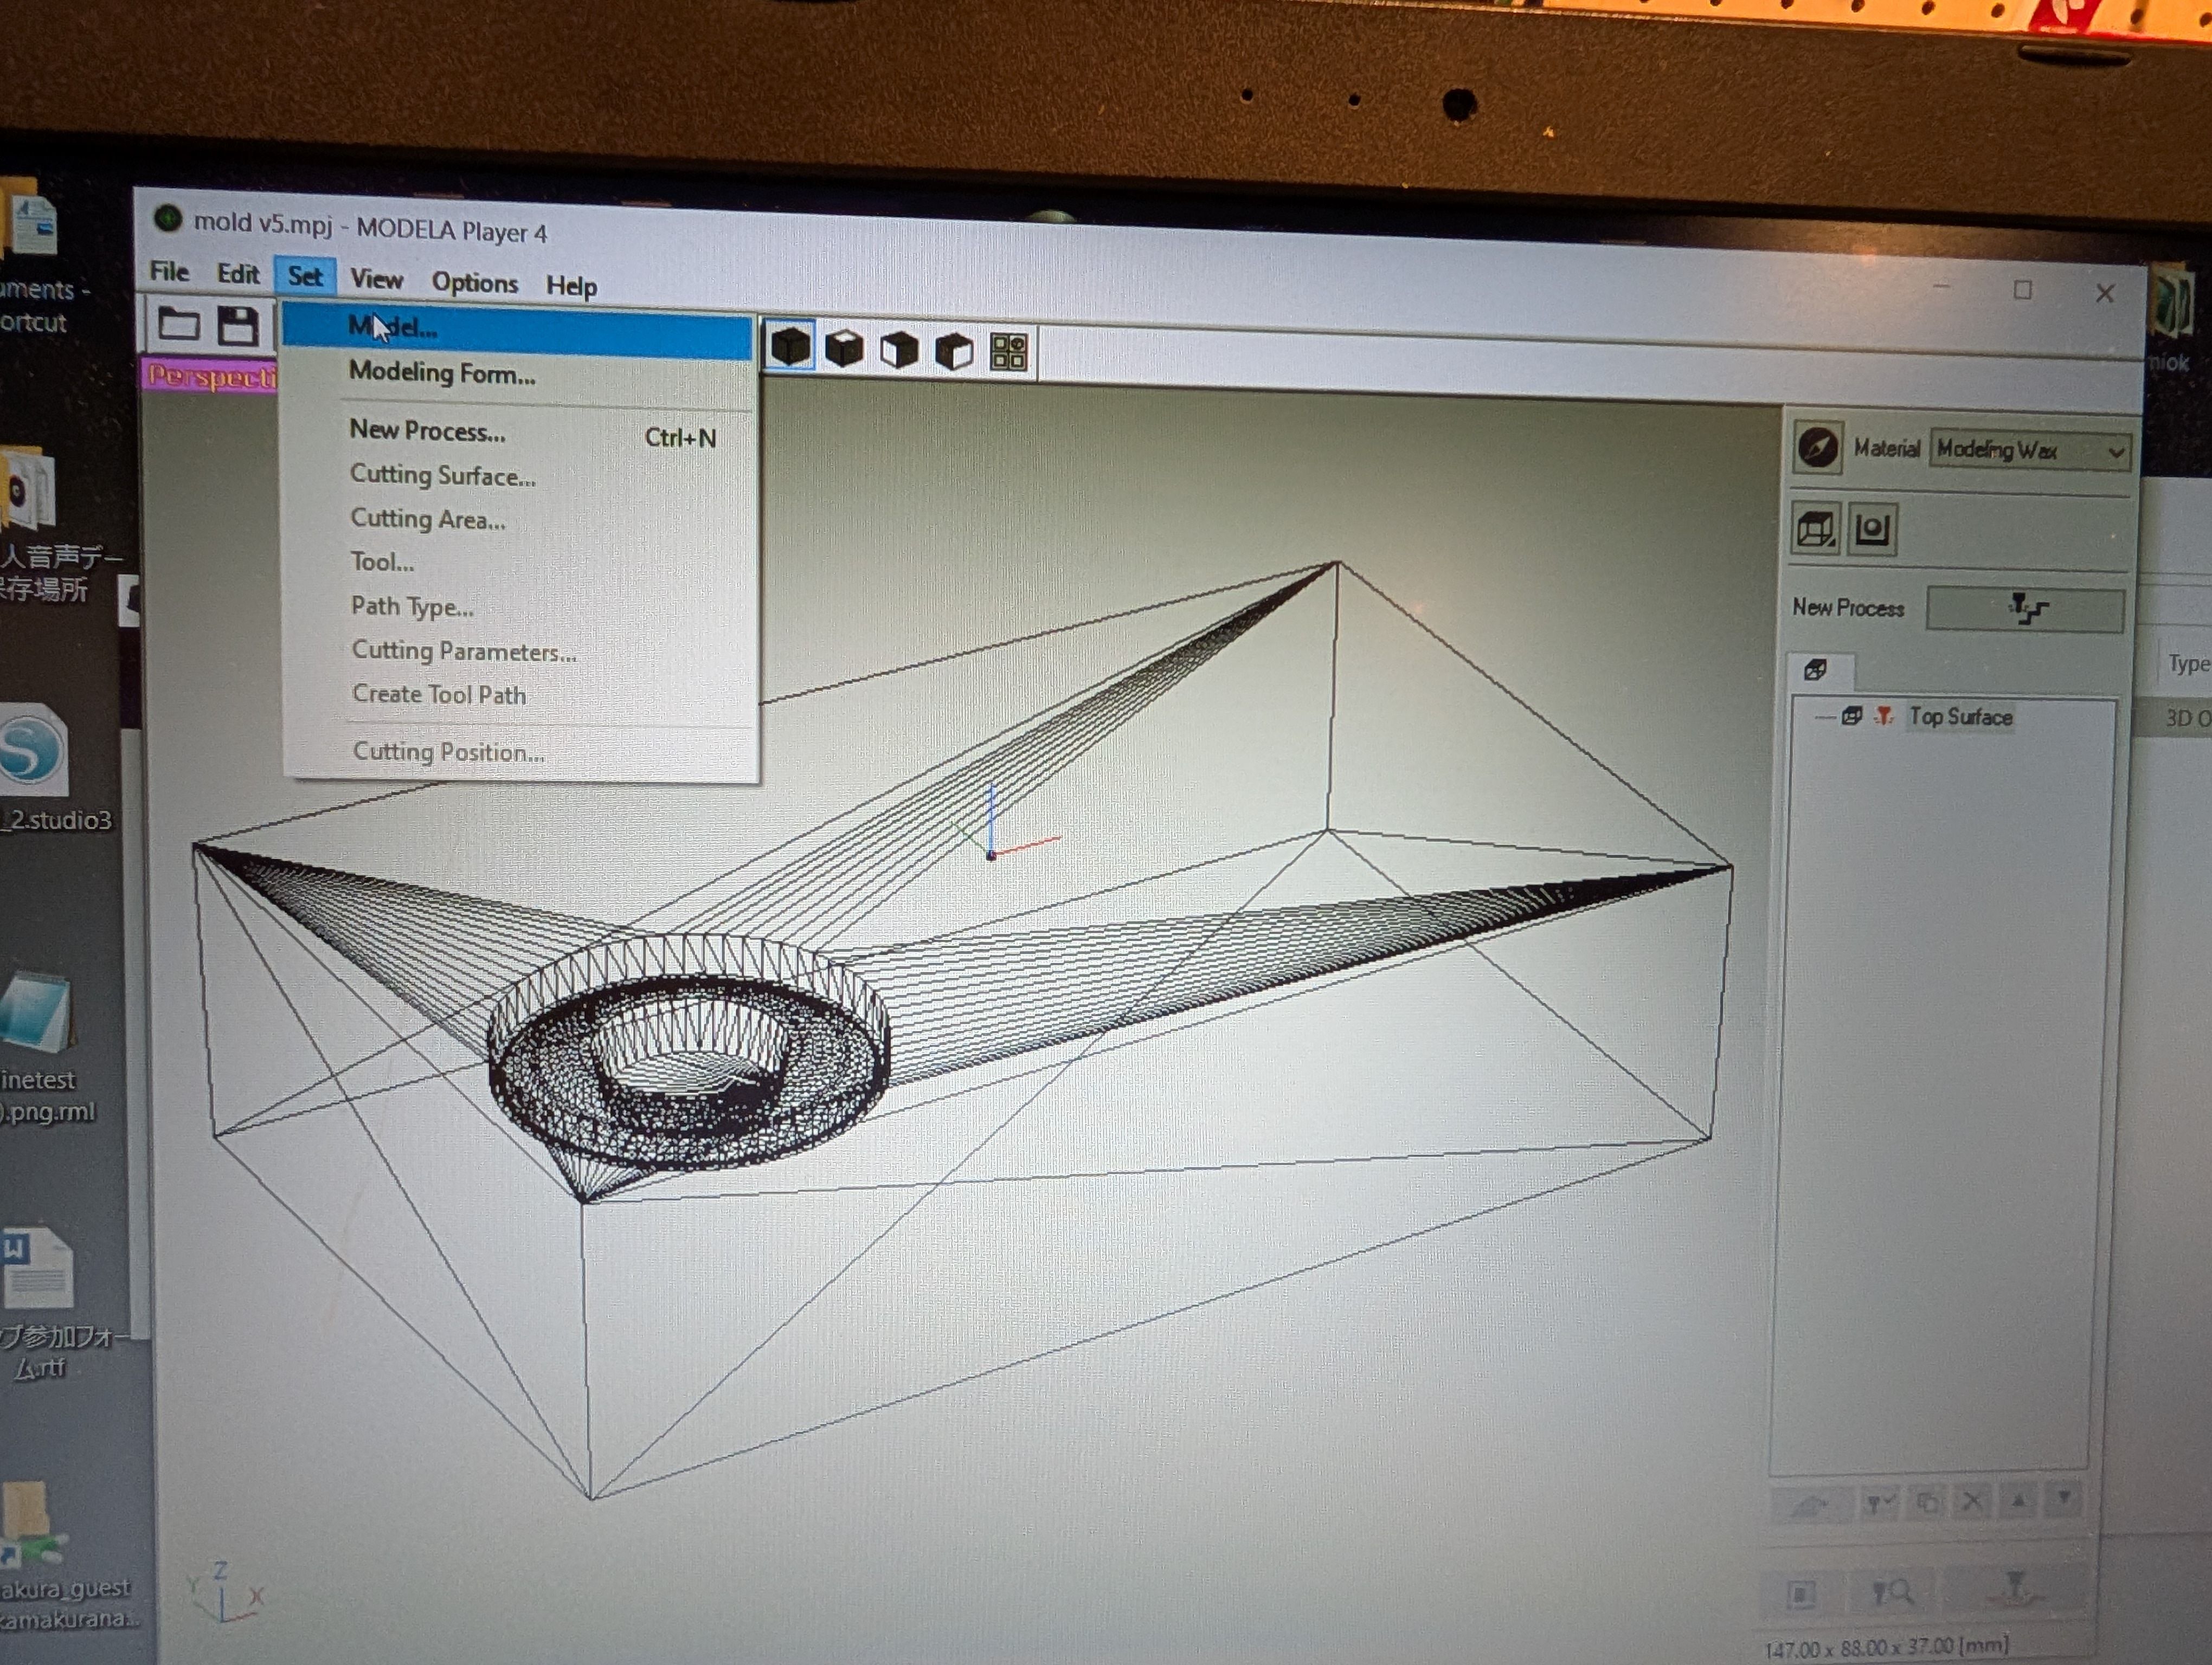Click the save floppy disk toolbar icon
This screenshot has width=2212, height=1665.
coord(238,326)
